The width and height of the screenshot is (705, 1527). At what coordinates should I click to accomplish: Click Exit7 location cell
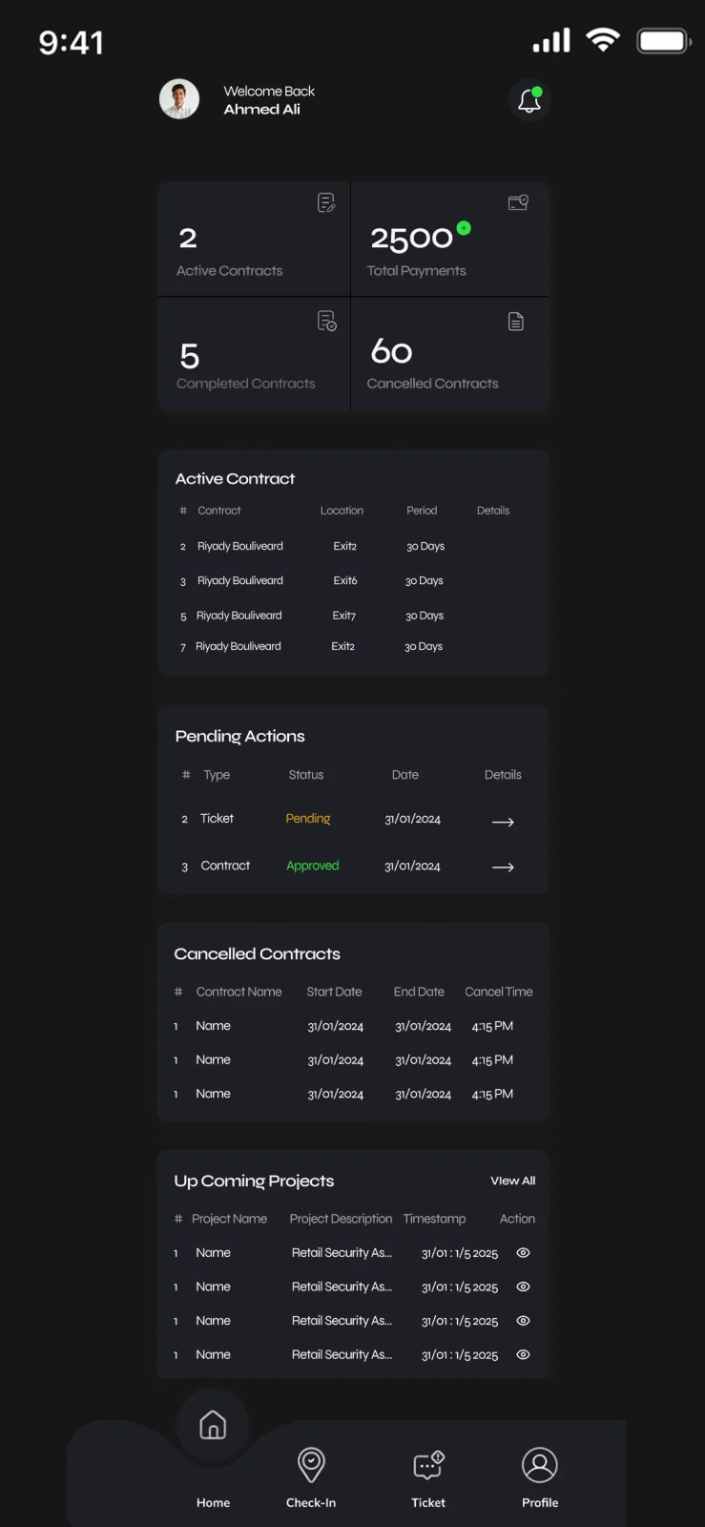(343, 616)
